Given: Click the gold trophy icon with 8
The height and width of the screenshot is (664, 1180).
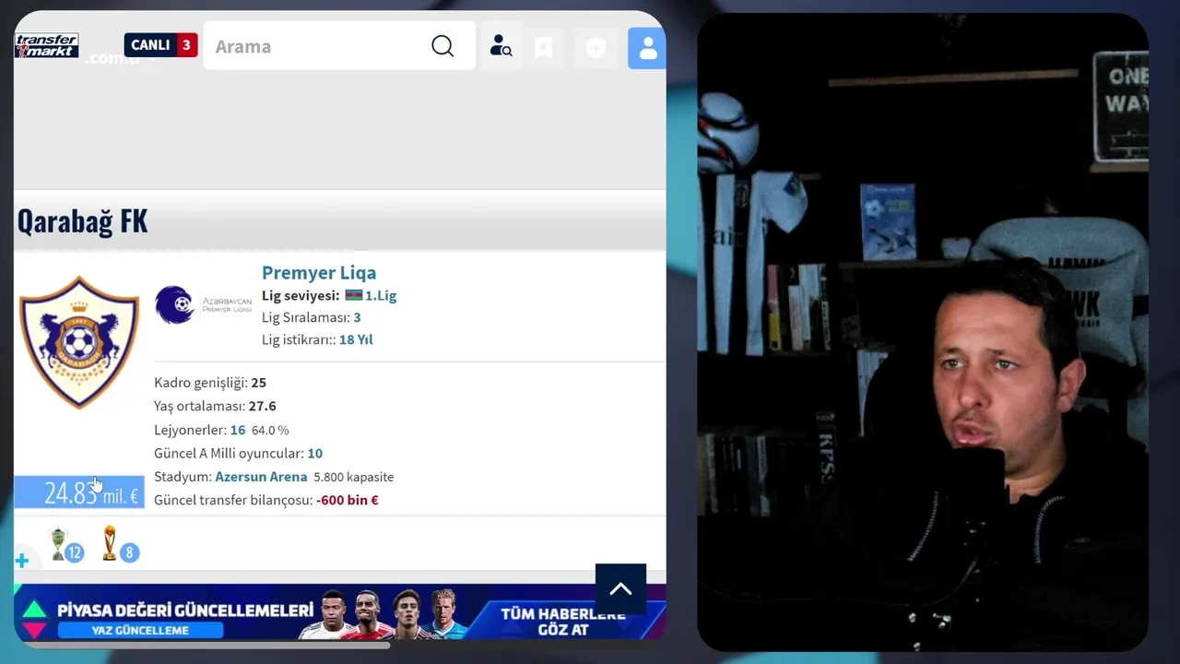Looking at the screenshot, I should 111,543.
